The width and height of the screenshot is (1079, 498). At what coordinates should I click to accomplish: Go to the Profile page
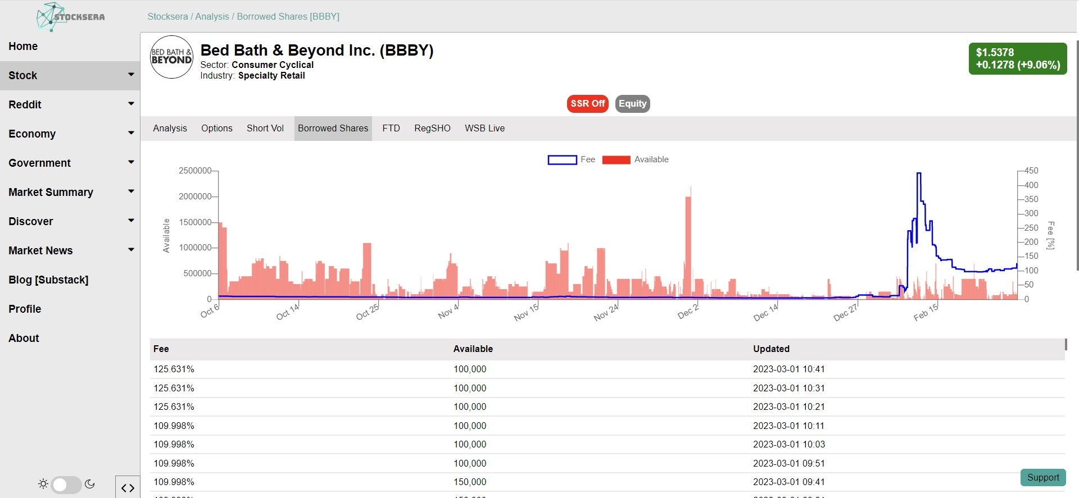click(x=25, y=309)
